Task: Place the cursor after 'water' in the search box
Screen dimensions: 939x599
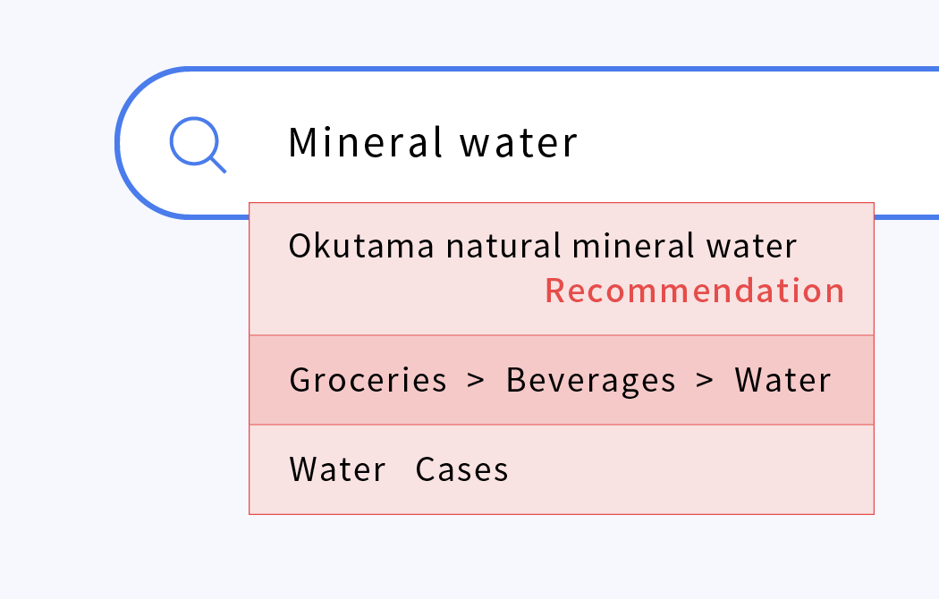Action: [x=579, y=142]
